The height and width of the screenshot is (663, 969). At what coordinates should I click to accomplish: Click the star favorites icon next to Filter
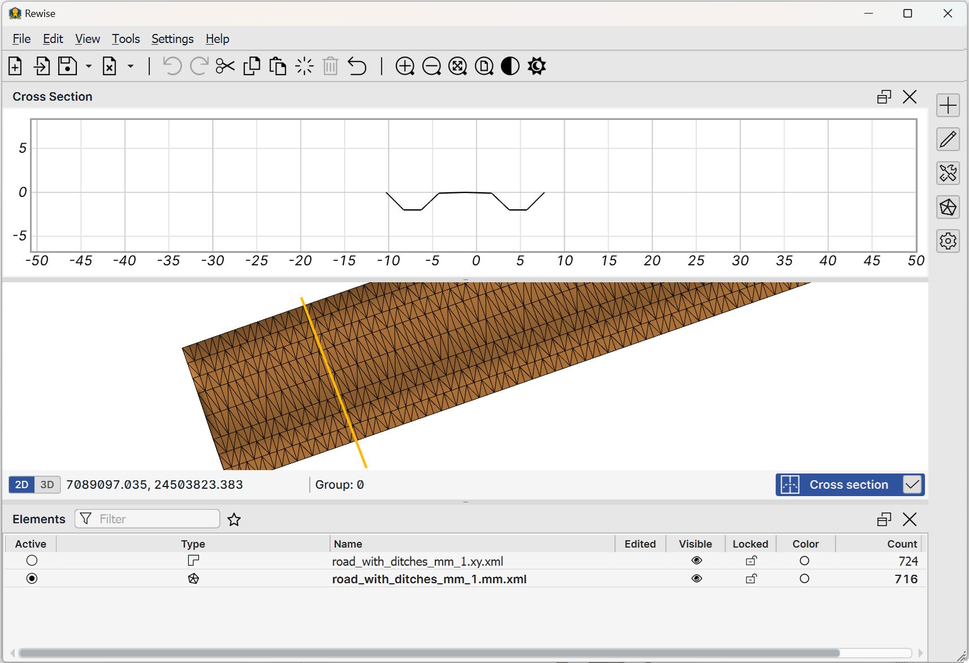click(234, 519)
